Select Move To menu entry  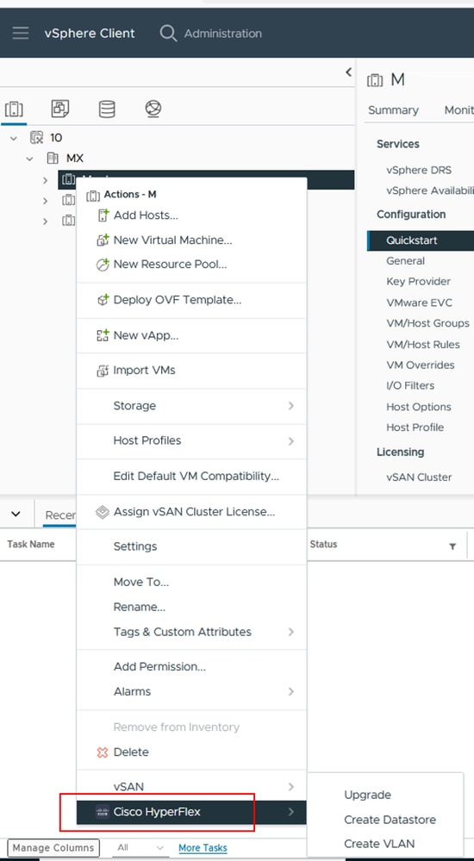pyautogui.click(x=141, y=582)
